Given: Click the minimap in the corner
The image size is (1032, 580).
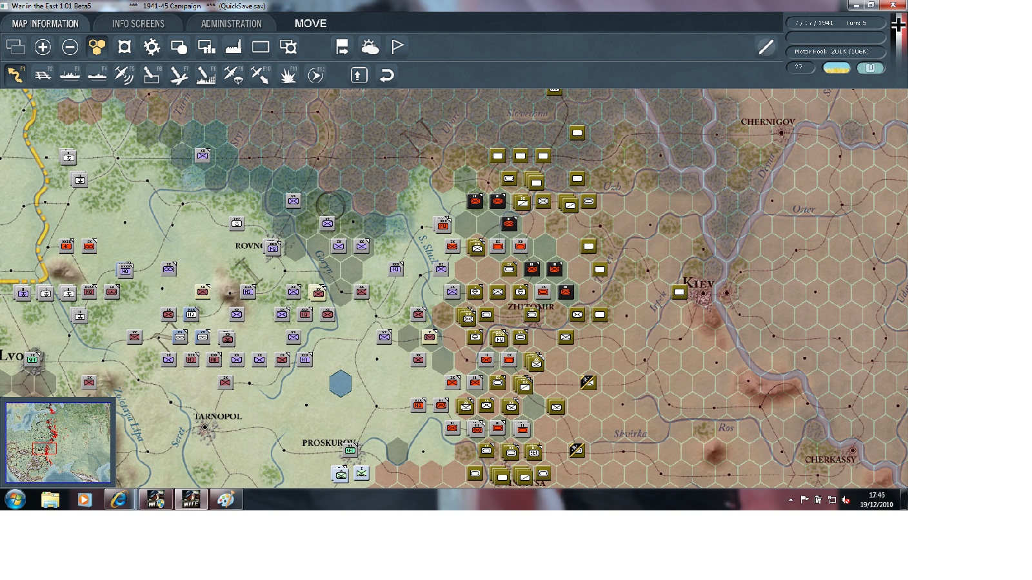Looking at the screenshot, I should coord(58,442).
